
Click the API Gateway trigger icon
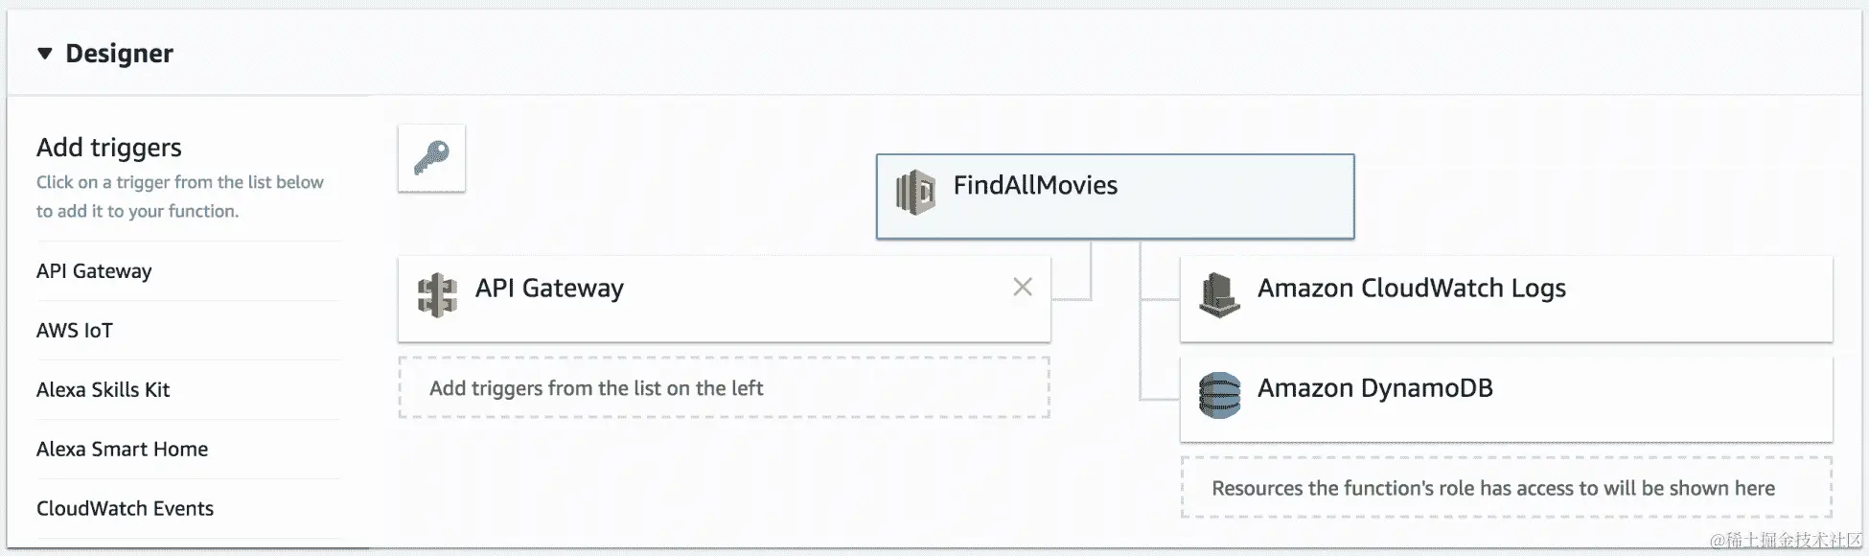click(x=437, y=295)
